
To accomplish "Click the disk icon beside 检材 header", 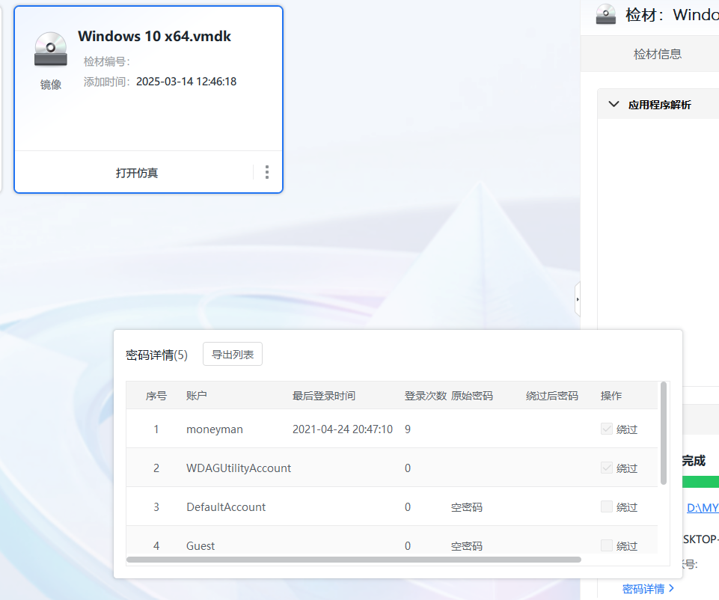I will tap(606, 14).
